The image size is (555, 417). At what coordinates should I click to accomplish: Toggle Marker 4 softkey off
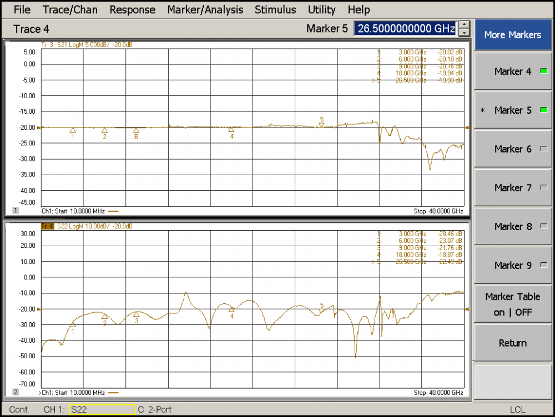coord(512,72)
